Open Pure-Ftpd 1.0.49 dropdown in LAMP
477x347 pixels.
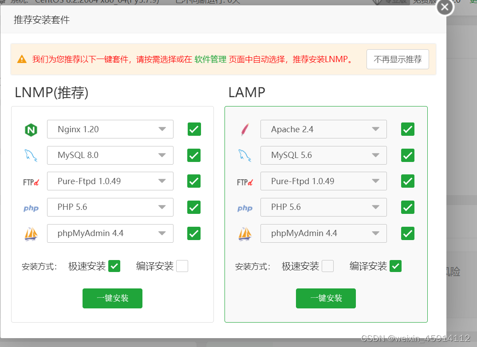coord(323,181)
